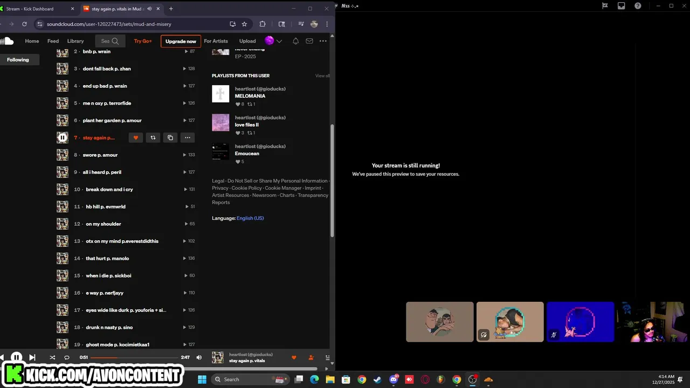Open the Upload page

click(247, 41)
